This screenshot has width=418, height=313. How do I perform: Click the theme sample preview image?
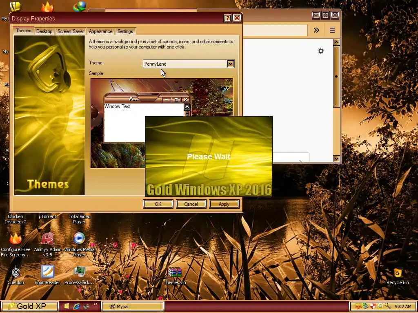pos(162,123)
